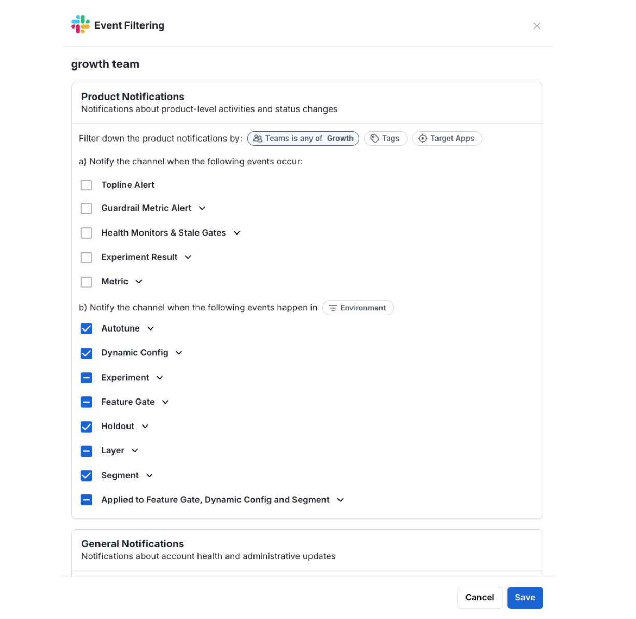Check the Experiment Result checkbox

[x=86, y=257]
